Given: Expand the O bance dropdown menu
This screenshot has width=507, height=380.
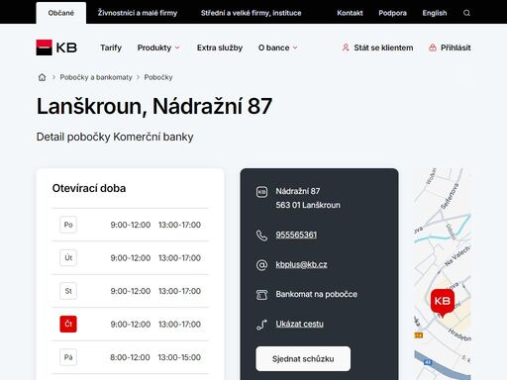Looking at the screenshot, I should pyautogui.click(x=277, y=47).
